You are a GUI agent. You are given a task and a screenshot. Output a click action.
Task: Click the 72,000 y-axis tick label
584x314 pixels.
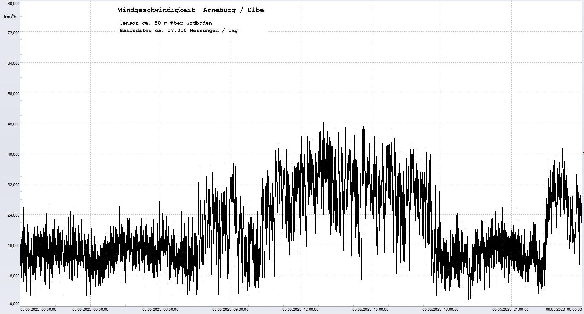point(13,33)
